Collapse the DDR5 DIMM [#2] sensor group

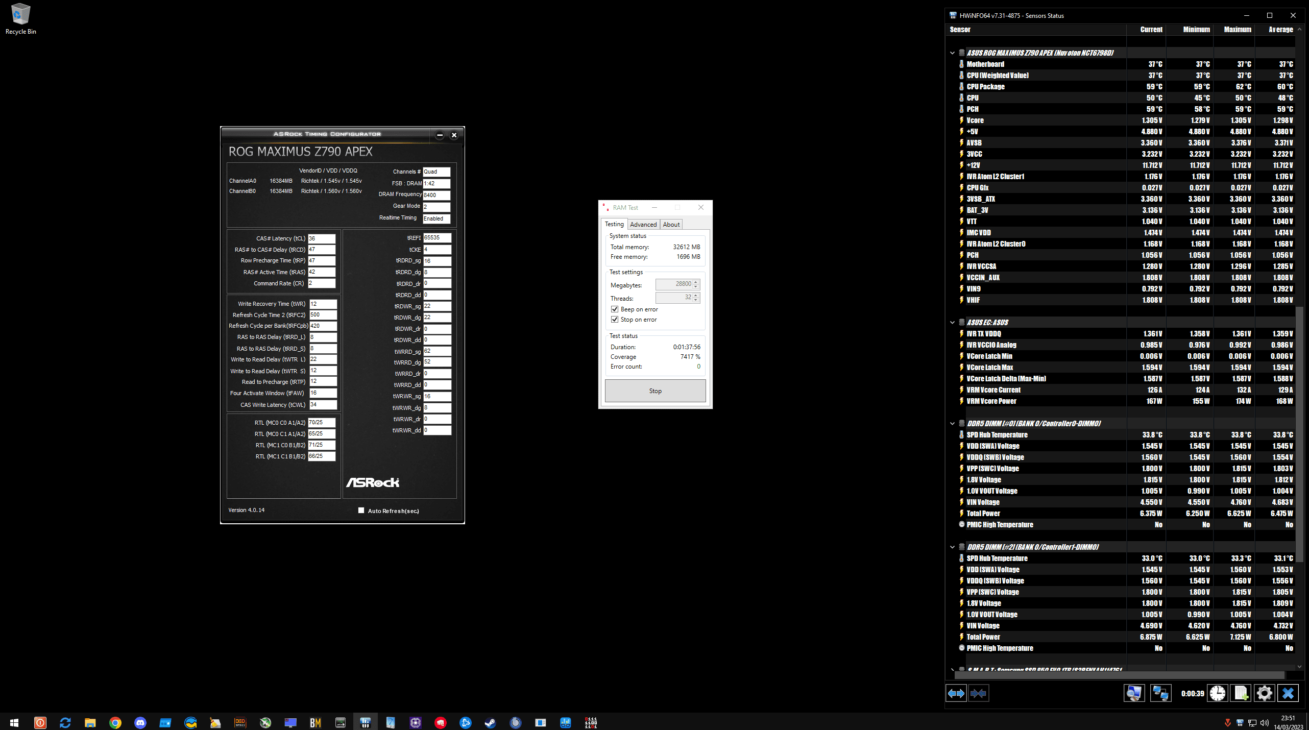952,547
